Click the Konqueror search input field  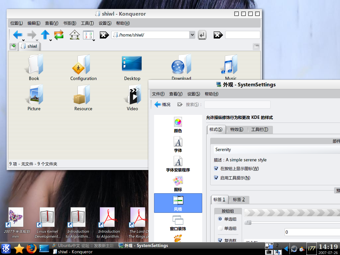[242, 35]
